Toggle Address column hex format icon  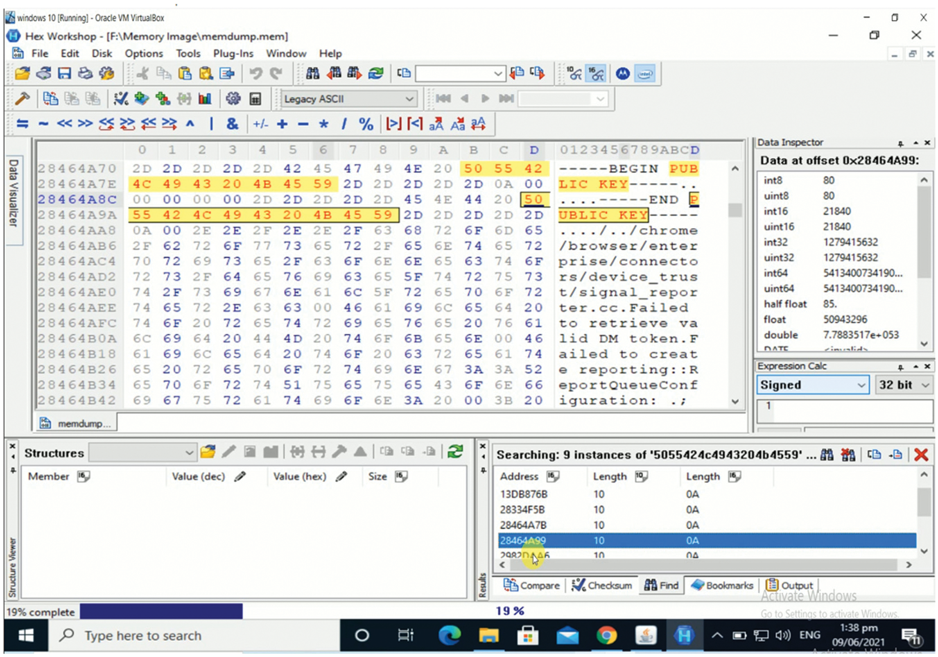[553, 476]
